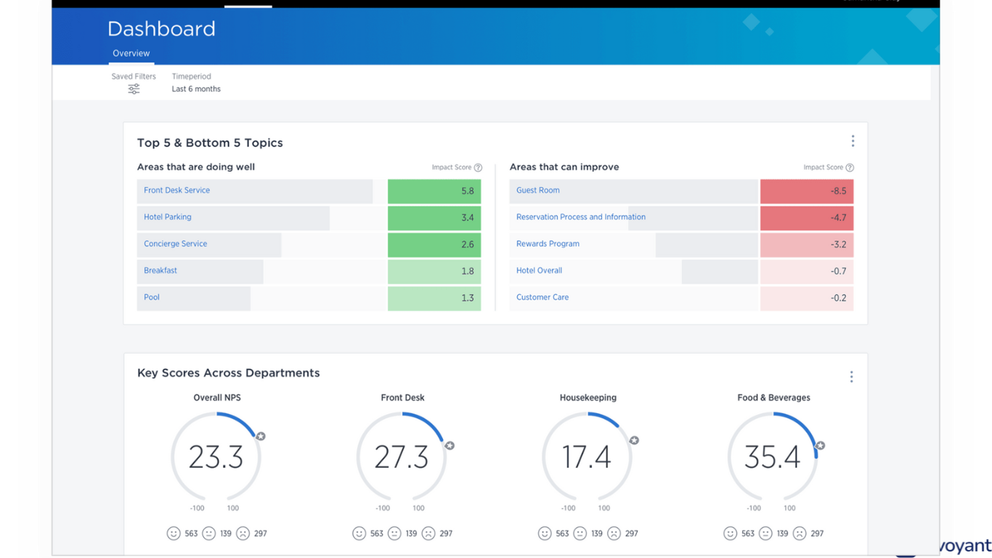The image size is (992, 558).
Task: Open the Pool topic
Action: [151, 297]
